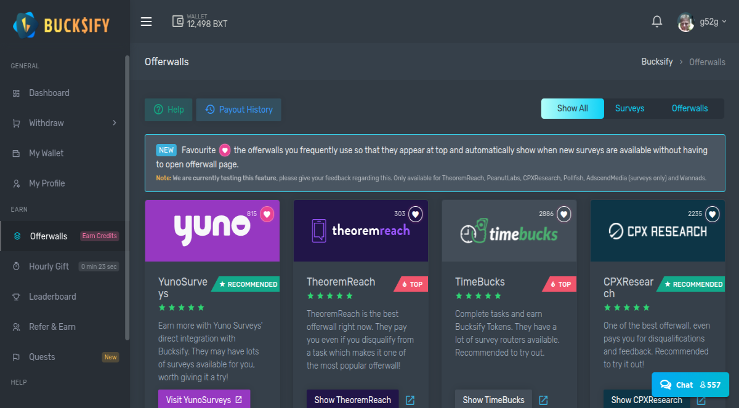Image resolution: width=739 pixels, height=408 pixels.
Task: Favourite the TimeBucks offerwall heart
Action: 564,214
